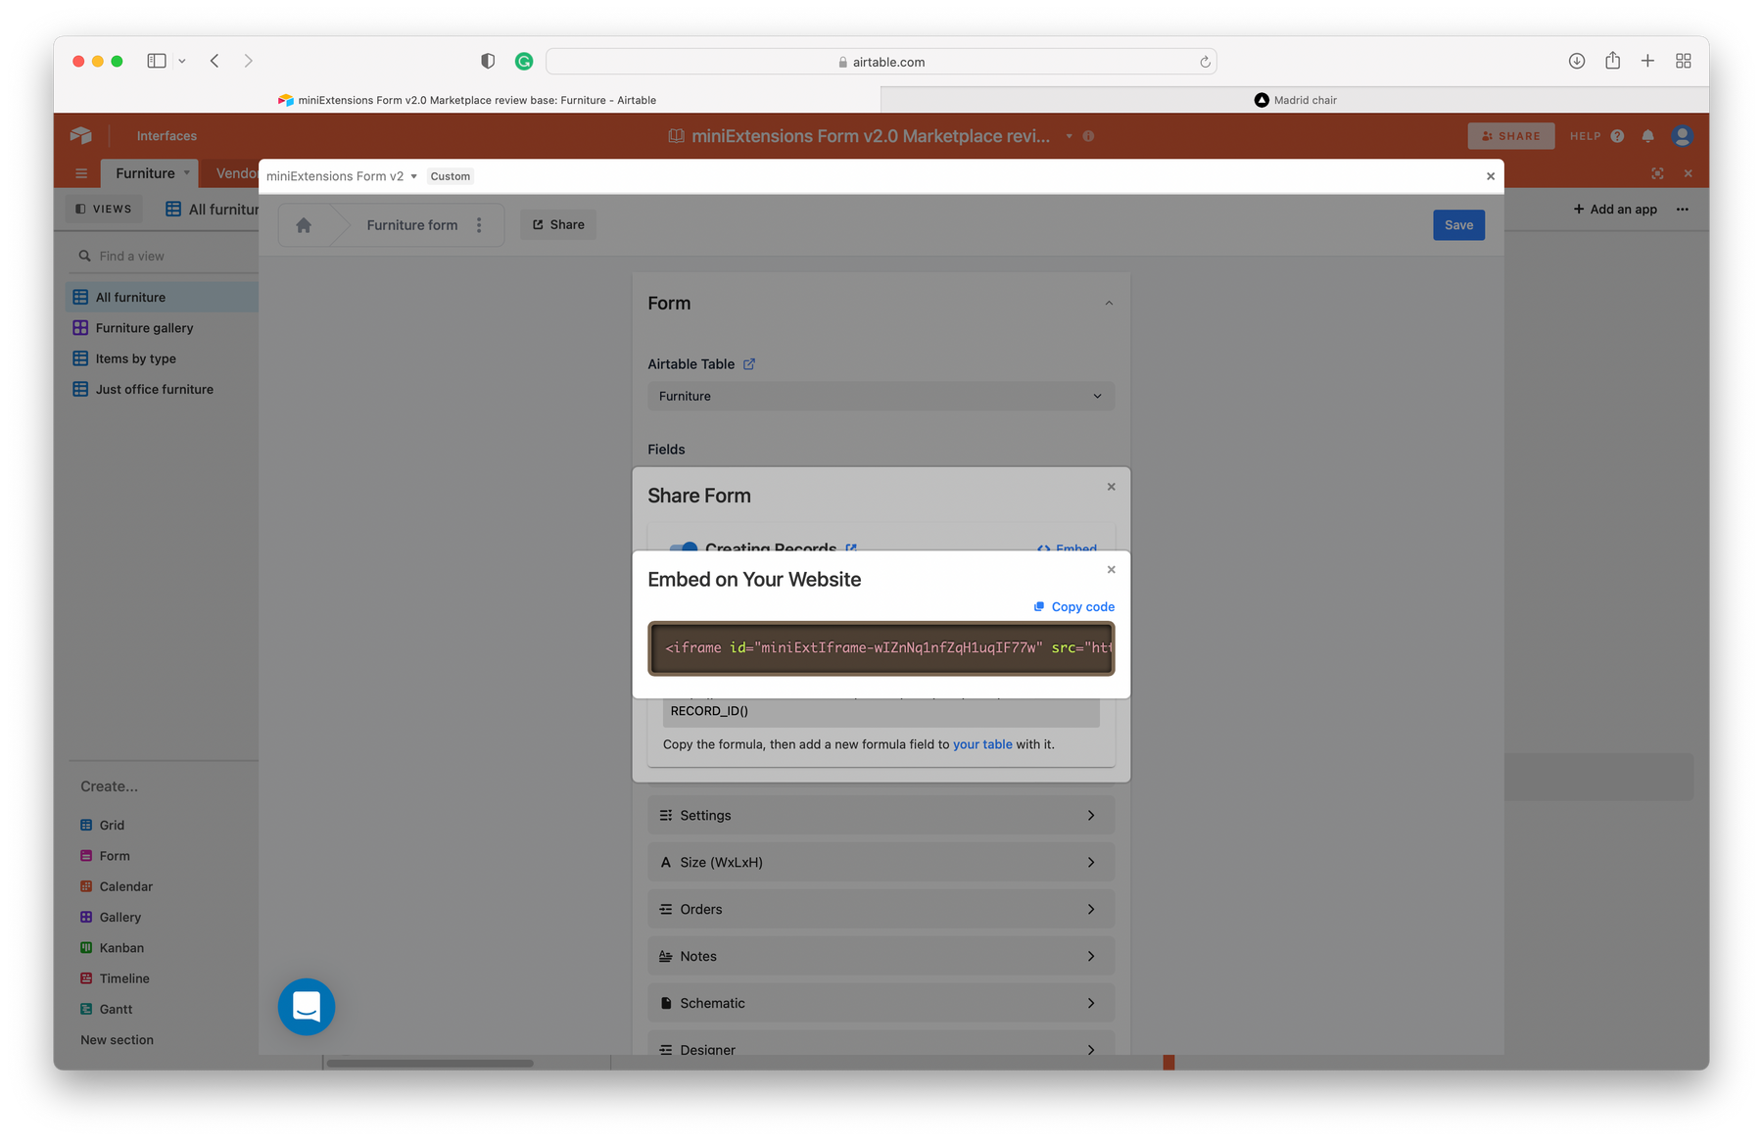Click New section in sidebar

(x=117, y=1040)
